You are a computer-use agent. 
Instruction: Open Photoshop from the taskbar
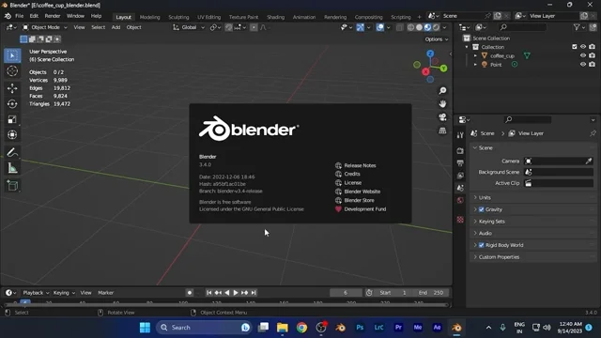click(x=360, y=328)
